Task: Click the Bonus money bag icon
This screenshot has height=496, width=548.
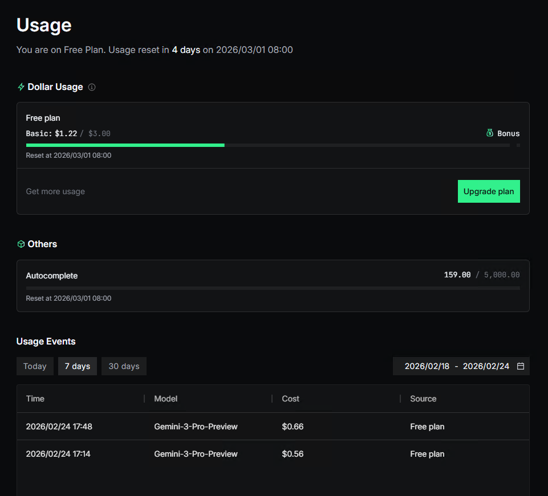Action: point(489,133)
